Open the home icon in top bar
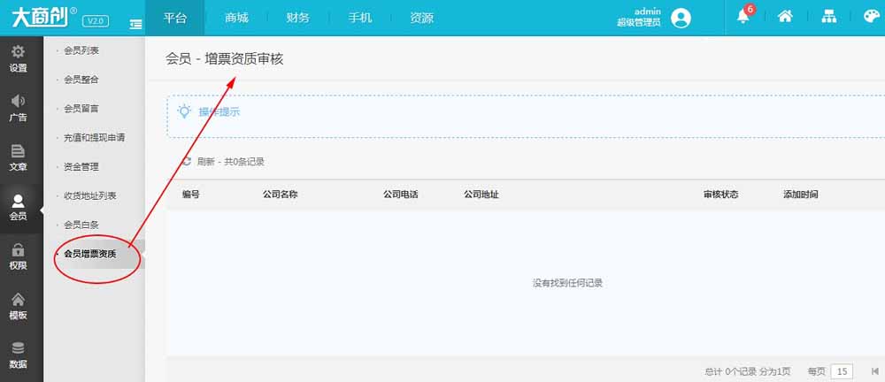885x382 pixels. [784, 18]
